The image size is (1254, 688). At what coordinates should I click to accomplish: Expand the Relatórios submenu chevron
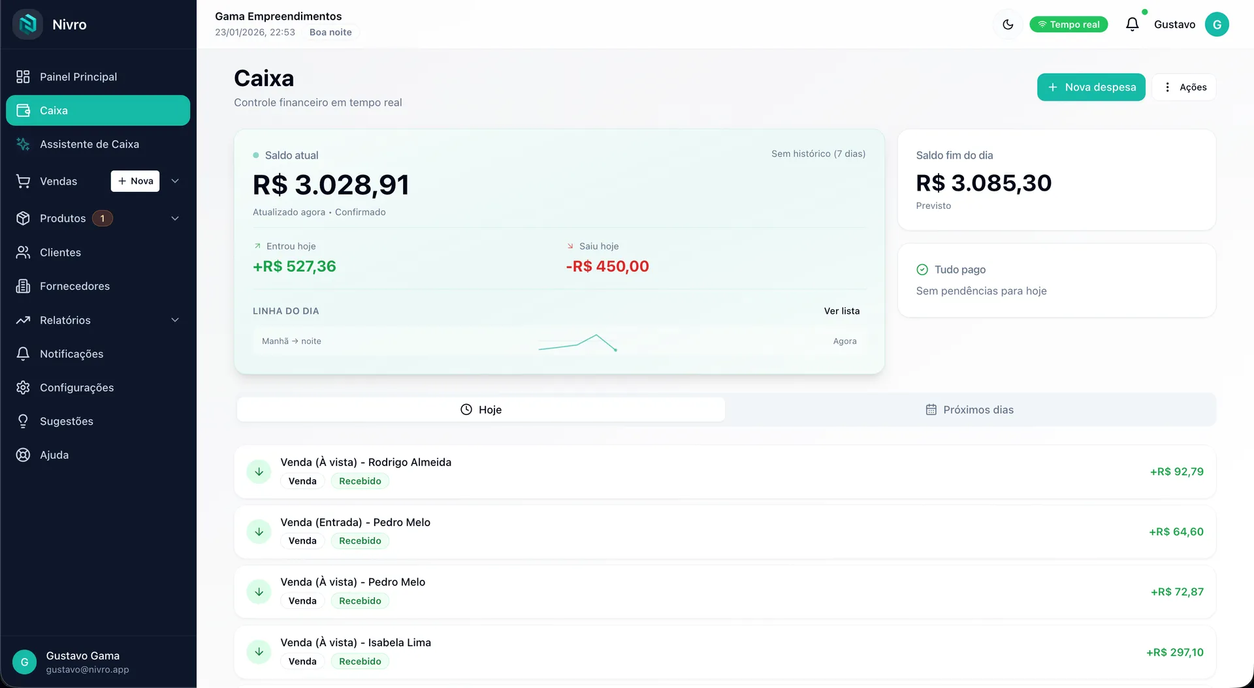(175, 320)
